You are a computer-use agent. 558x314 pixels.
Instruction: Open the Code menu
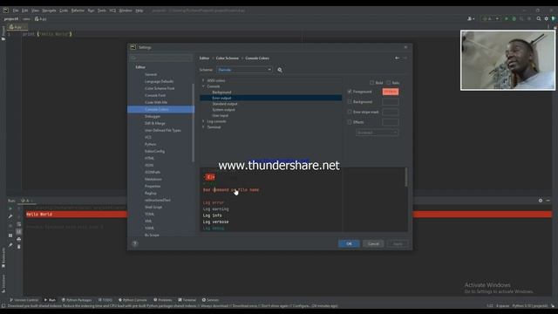(x=64, y=10)
